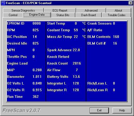Switch to the Status Bits tab

(63, 15)
